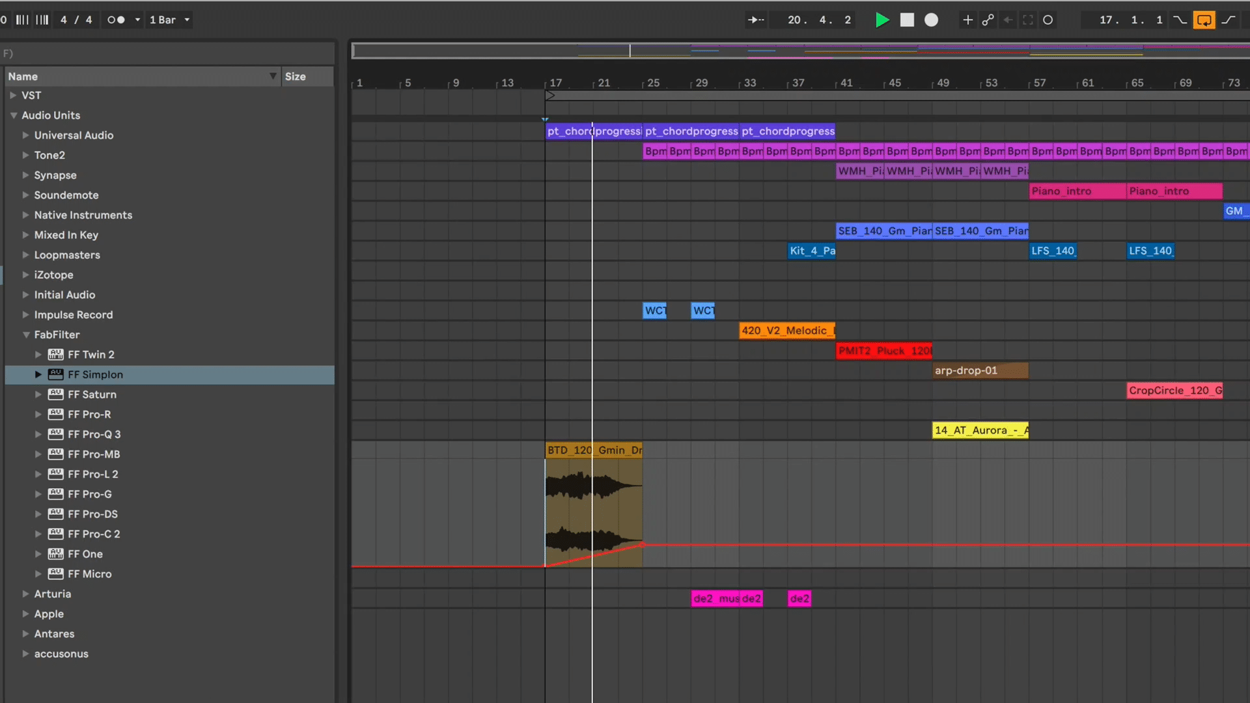
Task: Click the 4 / 4 time signature field
Action: (76, 20)
